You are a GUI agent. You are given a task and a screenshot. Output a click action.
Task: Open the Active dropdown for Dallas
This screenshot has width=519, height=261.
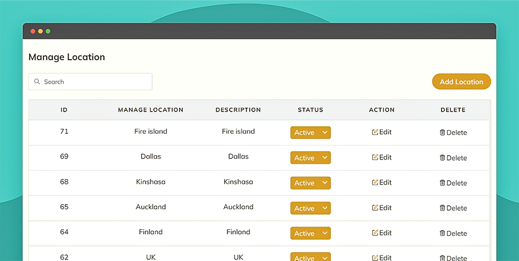pos(311,158)
